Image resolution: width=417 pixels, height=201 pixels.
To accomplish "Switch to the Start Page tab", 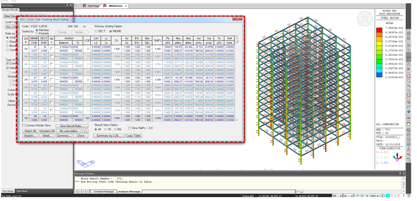I will point(91,6).
